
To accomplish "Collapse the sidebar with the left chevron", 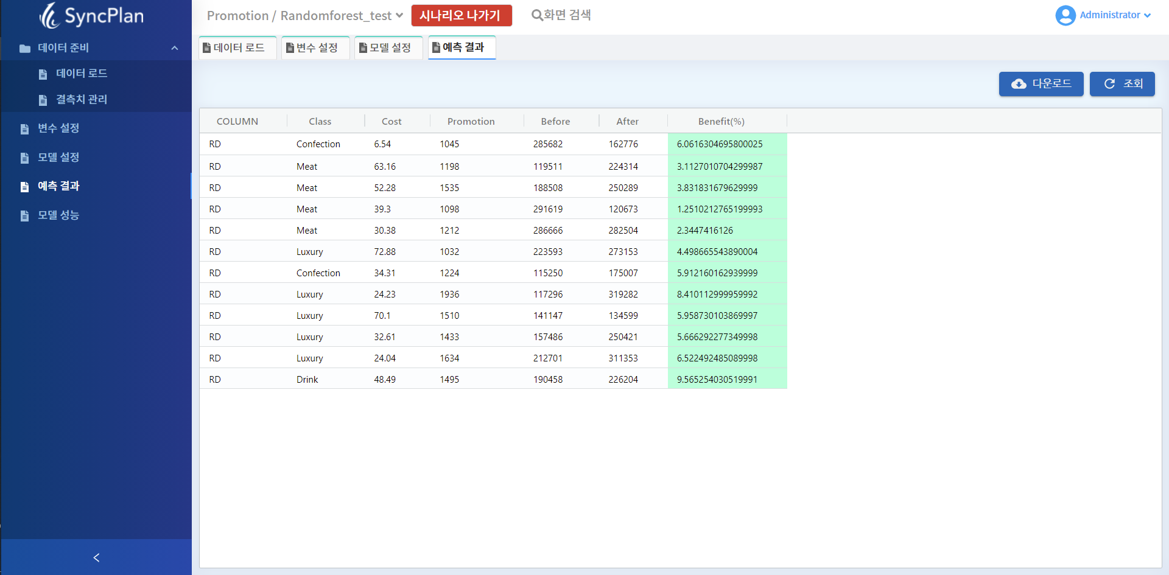I will (x=96, y=557).
